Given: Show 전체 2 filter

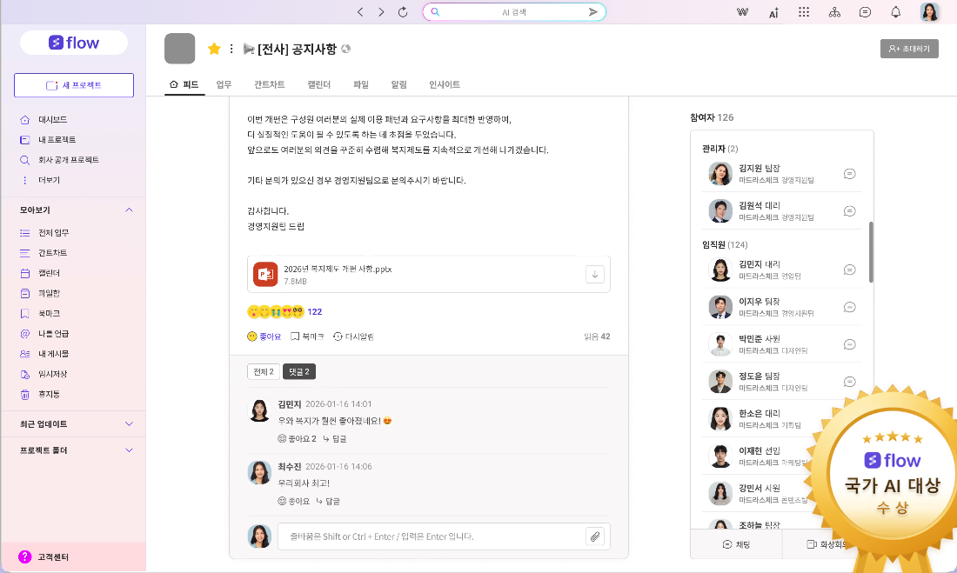Looking at the screenshot, I should (263, 371).
